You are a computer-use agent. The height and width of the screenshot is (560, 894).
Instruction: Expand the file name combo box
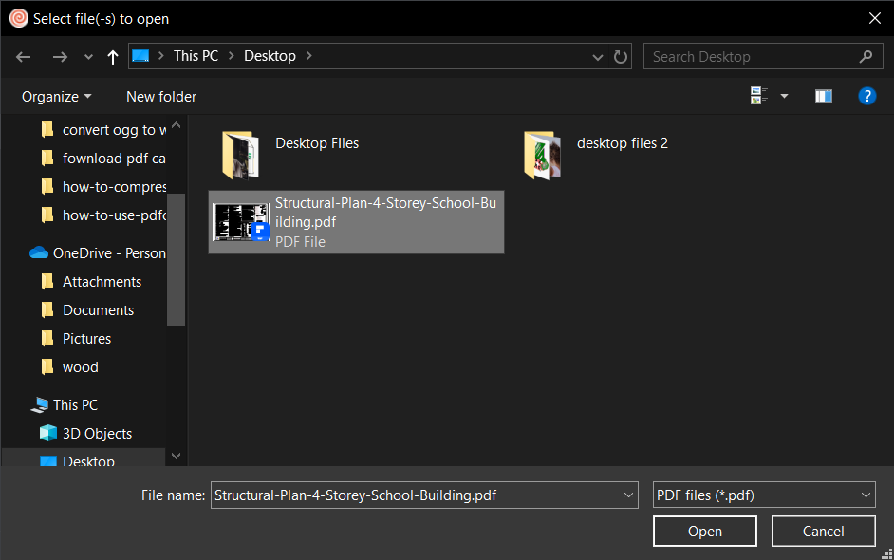[627, 495]
